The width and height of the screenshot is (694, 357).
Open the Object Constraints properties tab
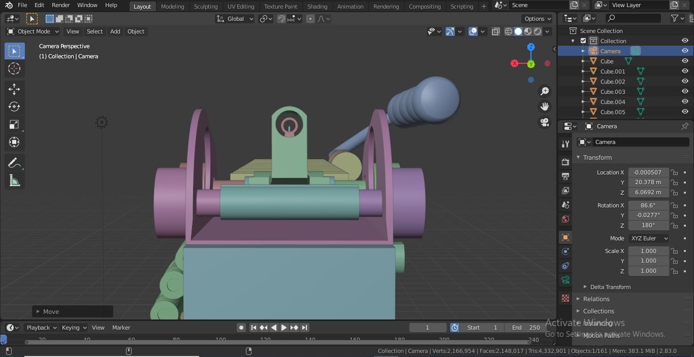tap(565, 266)
